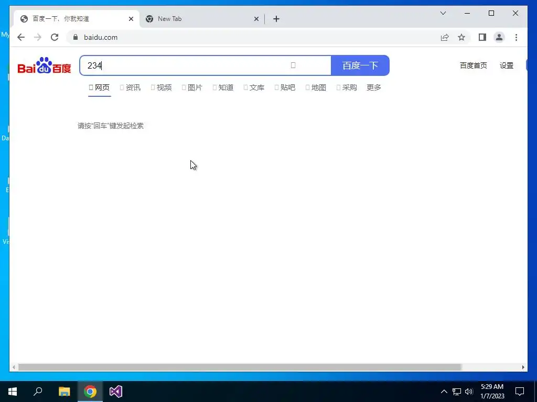
Task: Select the 网页 search category
Action: (x=99, y=87)
